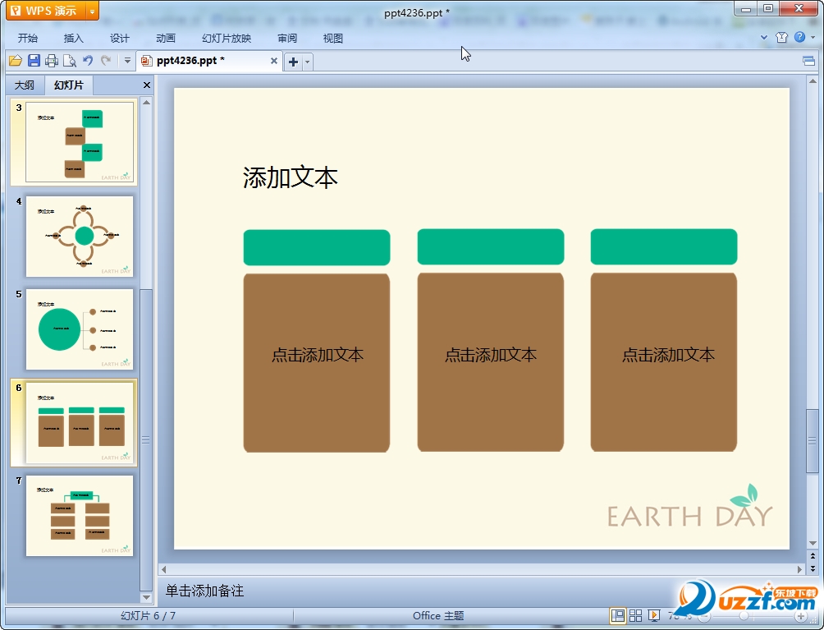Open the dropdown arrow beside the new tab button

pyautogui.click(x=308, y=62)
